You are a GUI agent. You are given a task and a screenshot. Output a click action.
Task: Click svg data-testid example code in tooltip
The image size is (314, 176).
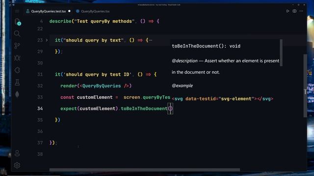click(x=222, y=99)
